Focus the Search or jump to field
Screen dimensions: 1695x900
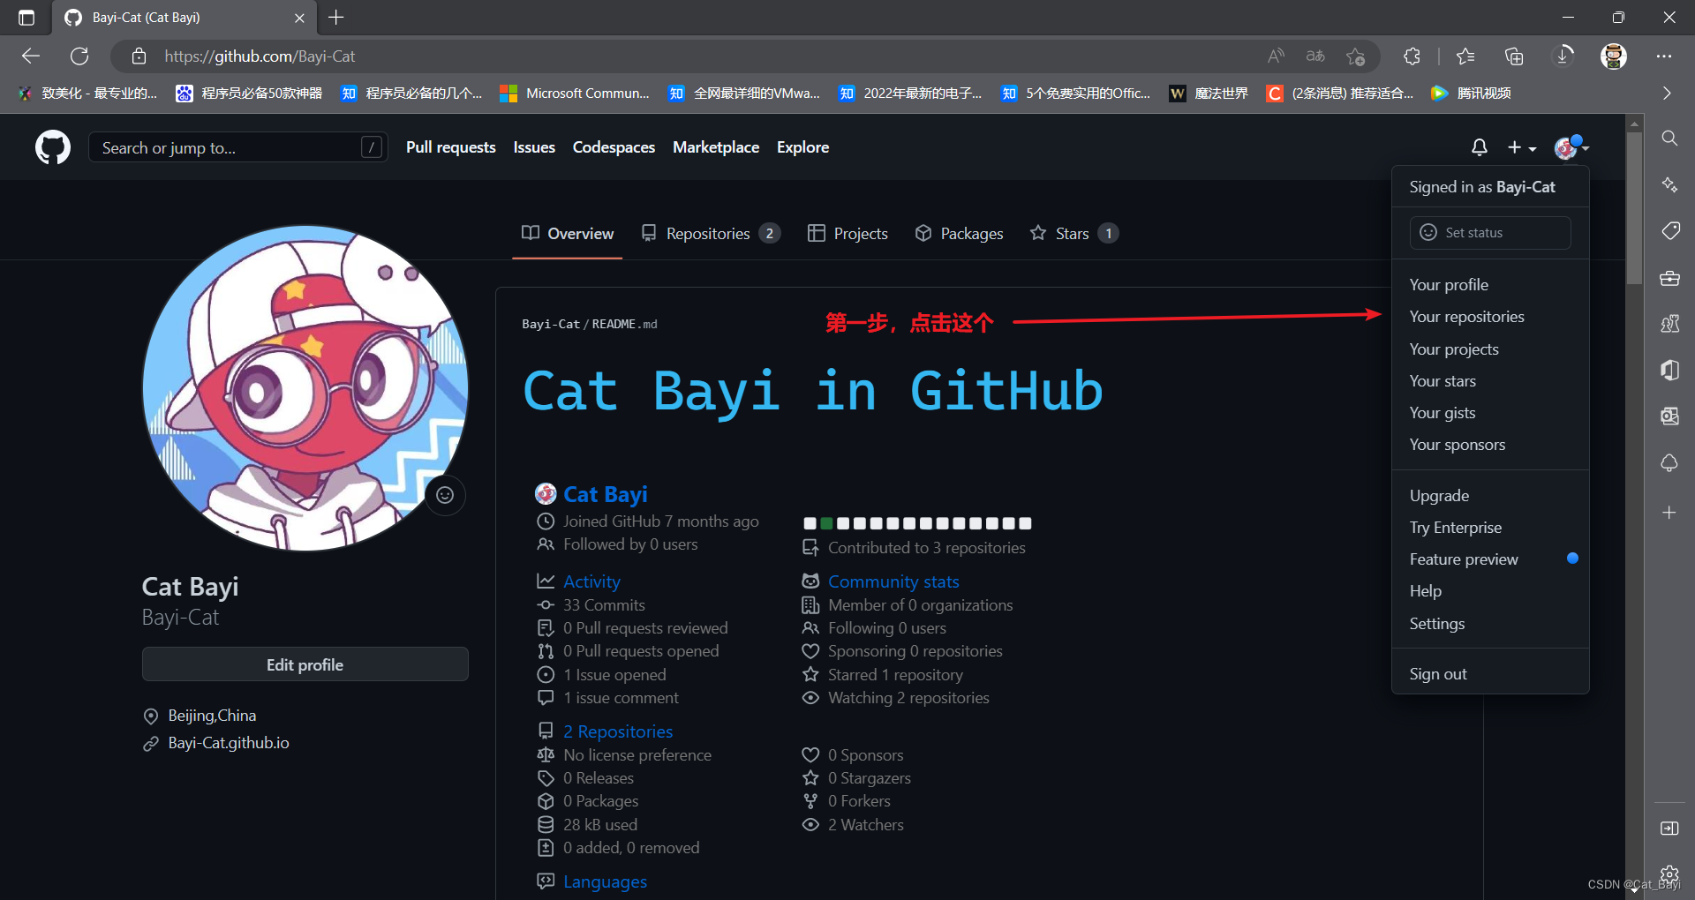click(x=238, y=147)
